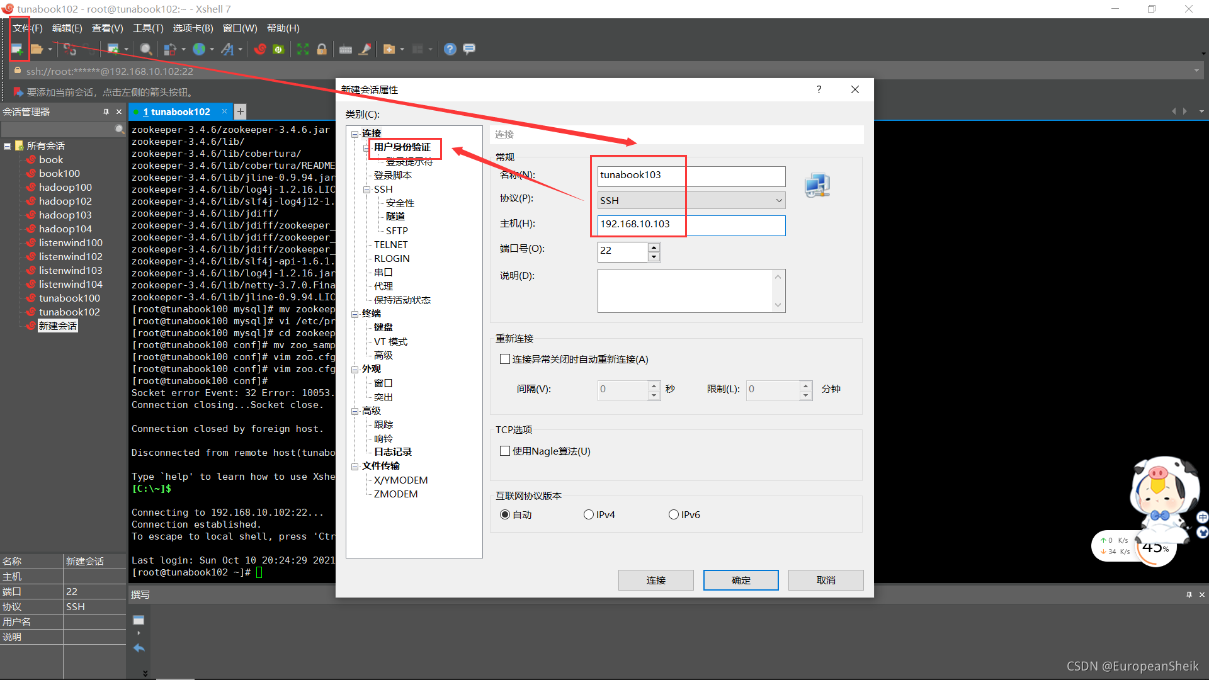Viewport: 1209px width, 680px height.
Task: Collapse the 连接 tree category
Action: [355, 133]
